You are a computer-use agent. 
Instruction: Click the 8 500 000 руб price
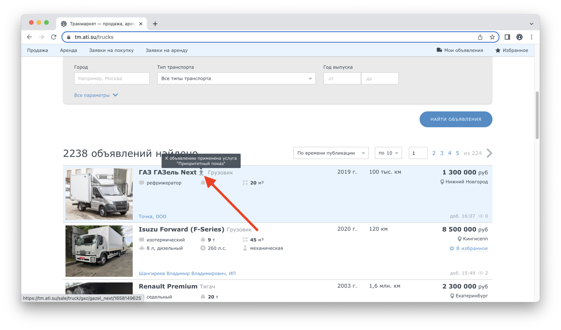click(465, 229)
